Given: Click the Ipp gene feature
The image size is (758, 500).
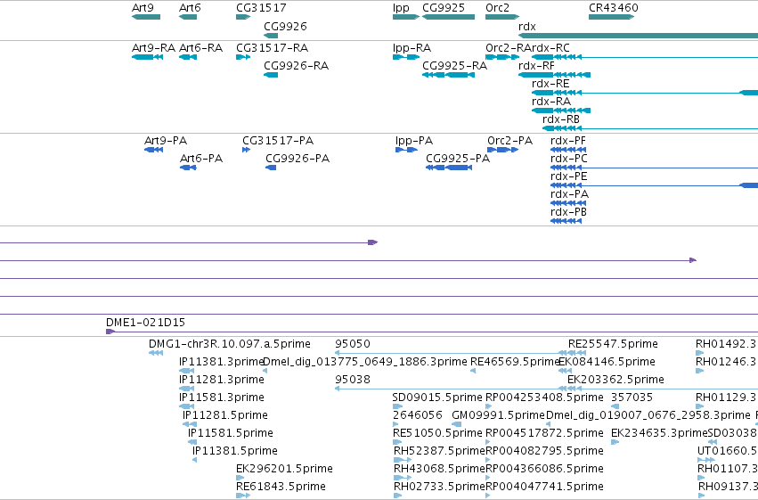Looking at the screenshot, I should pos(406,17).
